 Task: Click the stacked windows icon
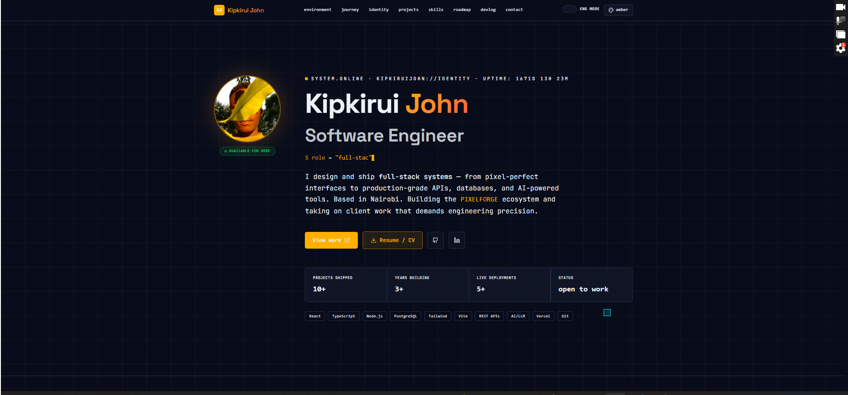pyautogui.click(x=840, y=34)
